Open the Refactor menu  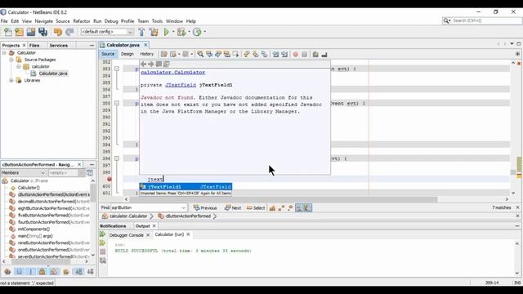point(82,21)
